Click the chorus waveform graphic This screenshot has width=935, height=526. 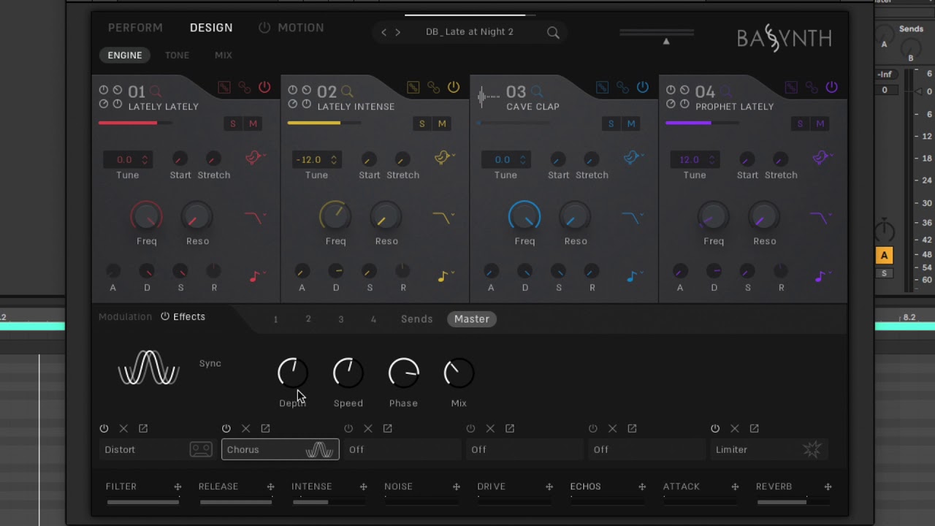[x=149, y=367]
